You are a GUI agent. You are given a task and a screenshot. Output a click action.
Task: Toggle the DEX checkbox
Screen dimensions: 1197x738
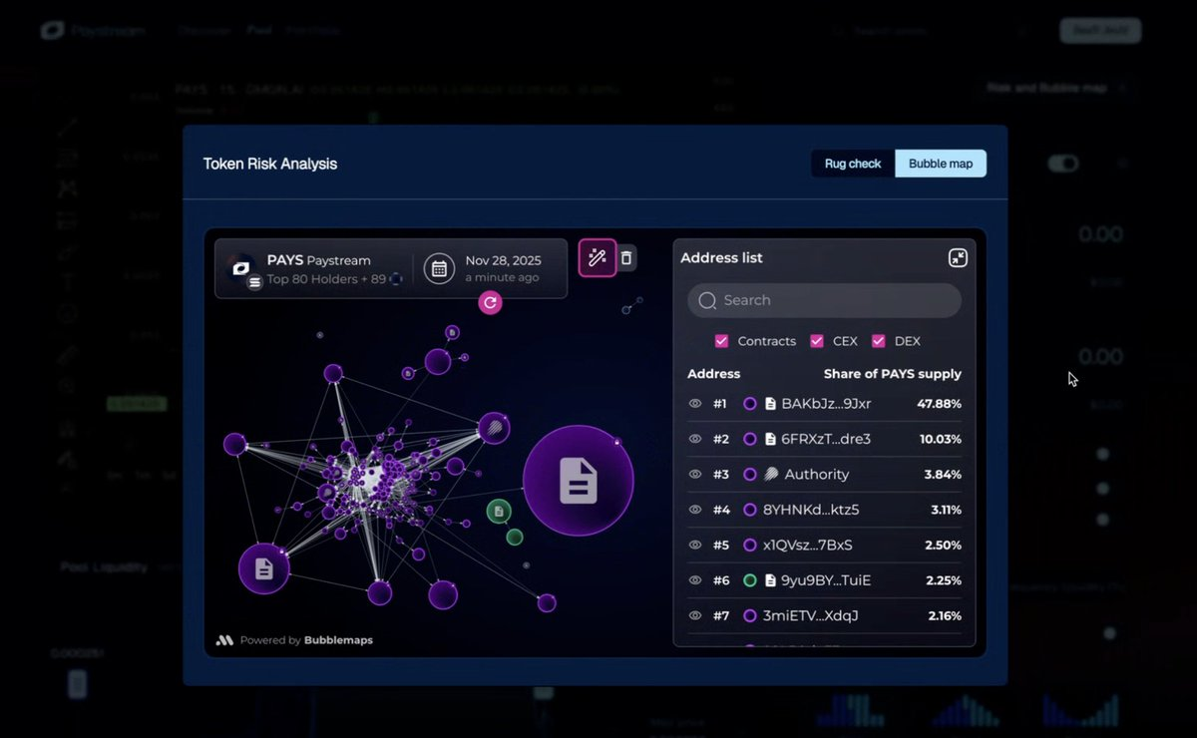pyautogui.click(x=877, y=340)
